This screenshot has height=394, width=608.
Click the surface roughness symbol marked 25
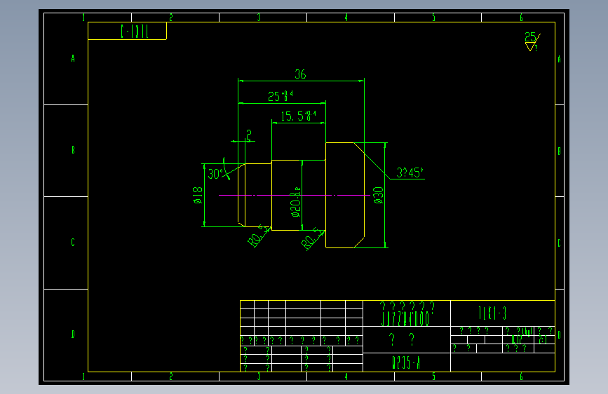pyautogui.click(x=532, y=42)
